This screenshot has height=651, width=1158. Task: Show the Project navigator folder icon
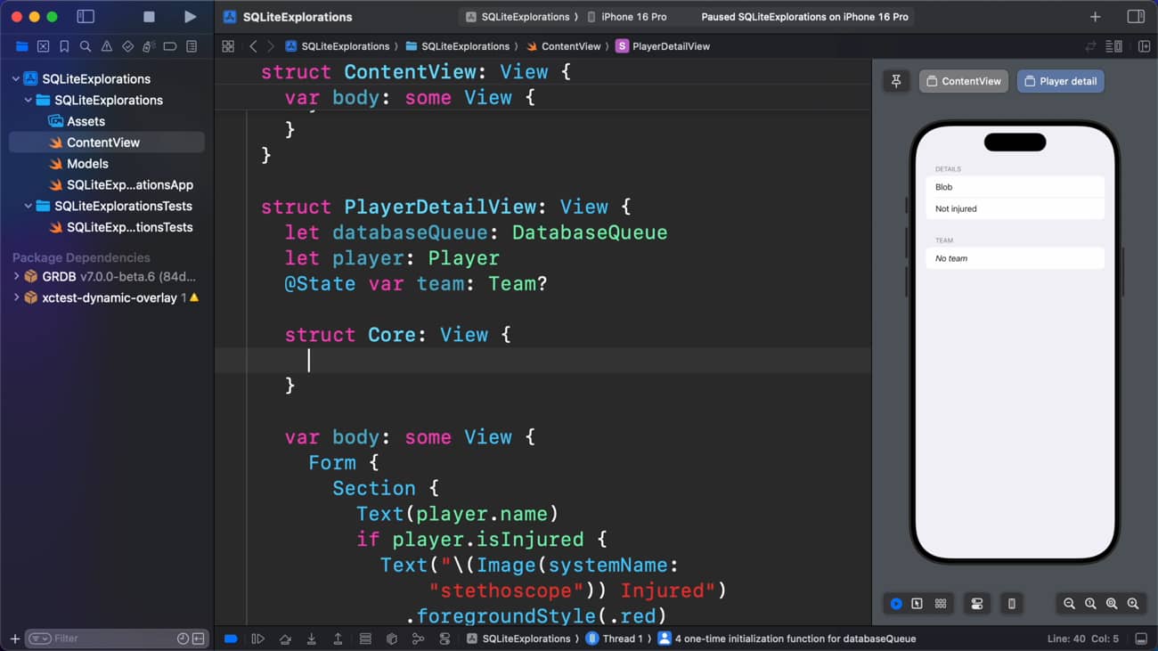[22, 46]
